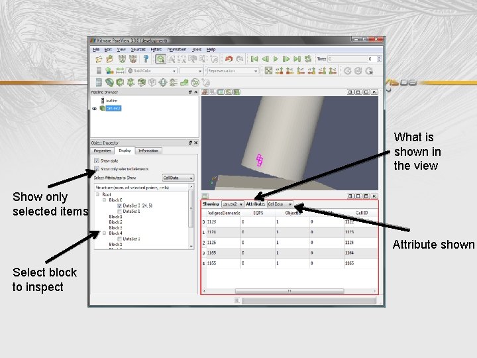This screenshot has width=477, height=358.
Task: Apply the Glyph filter icon
Action: 163,82
